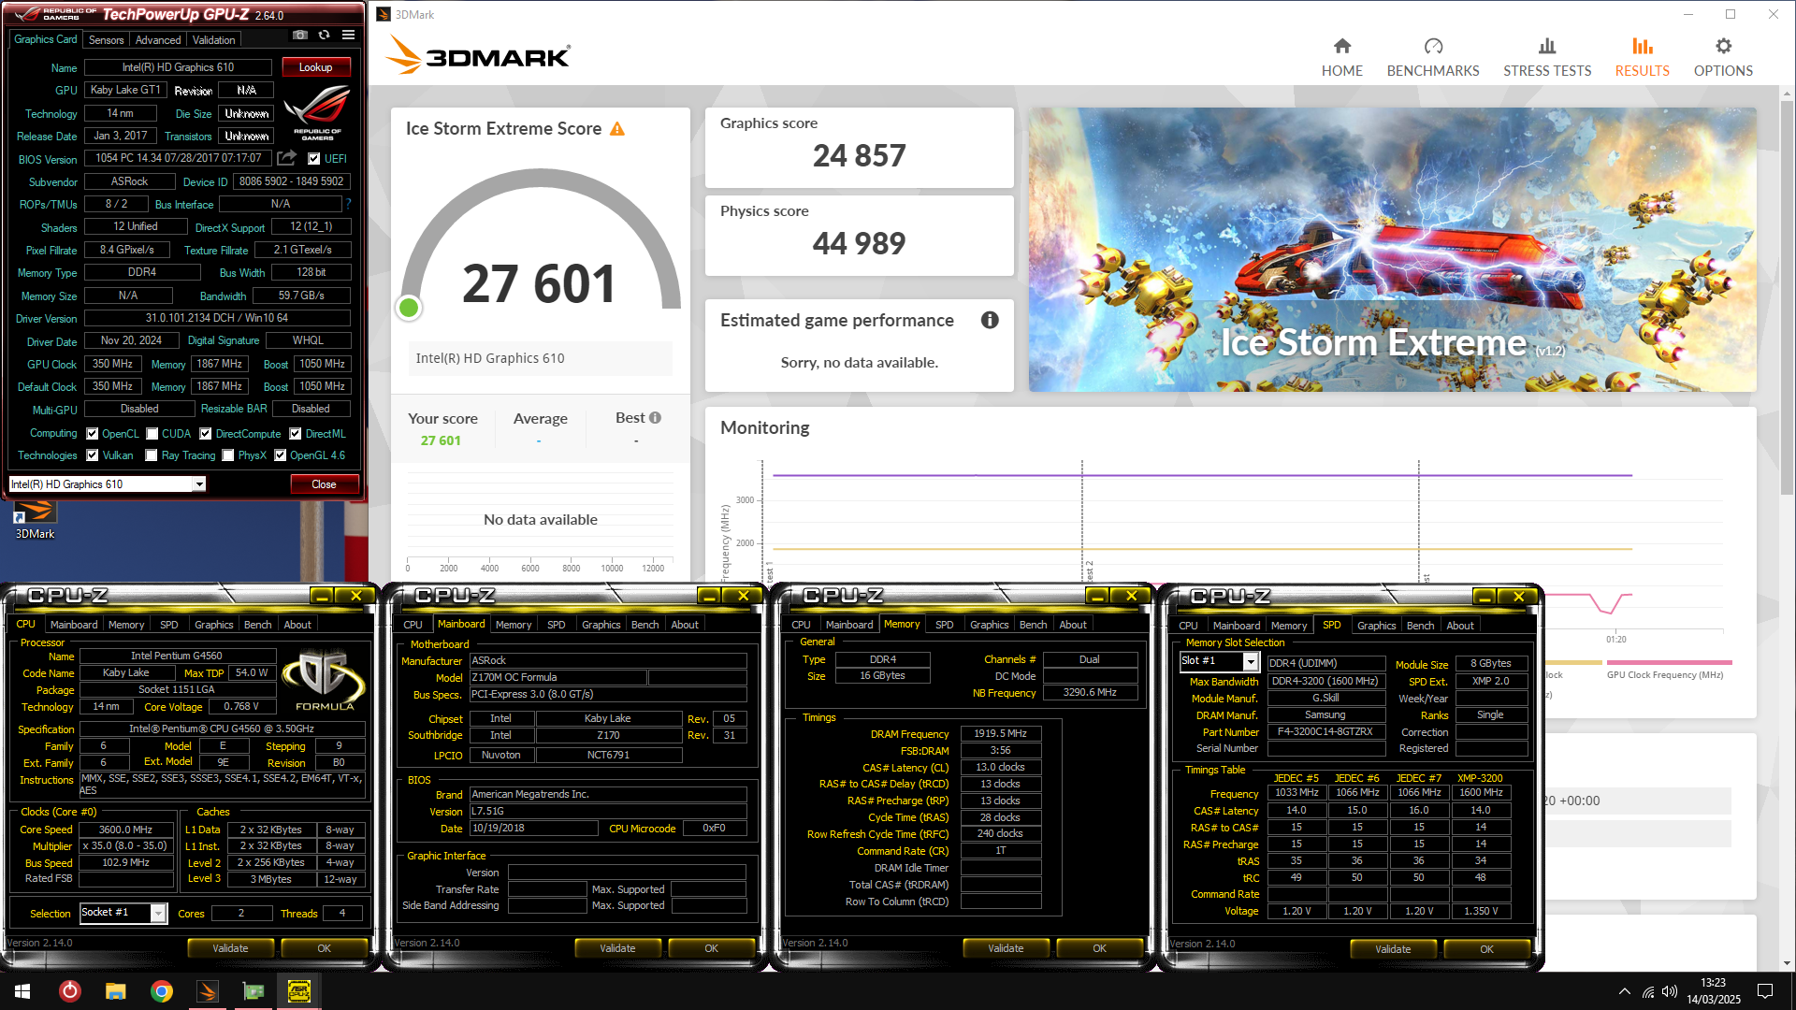Click the info icon beside Estimated game performance
This screenshot has height=1010, width=1796.
tap(990, 320)
